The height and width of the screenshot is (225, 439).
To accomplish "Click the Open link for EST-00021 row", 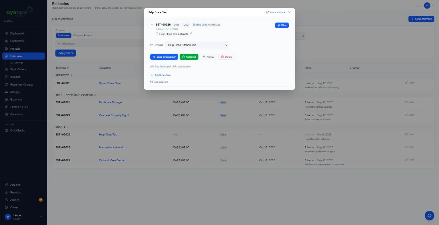I will point(410,160).
